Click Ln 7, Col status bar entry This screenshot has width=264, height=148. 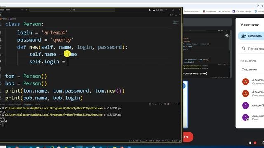tap(133, 141)
